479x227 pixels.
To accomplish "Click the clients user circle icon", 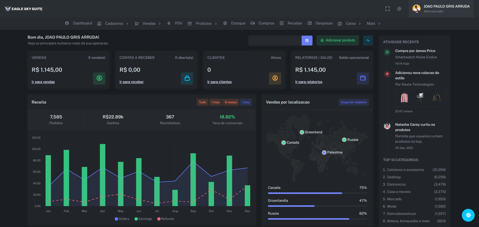I will [275, 78].
